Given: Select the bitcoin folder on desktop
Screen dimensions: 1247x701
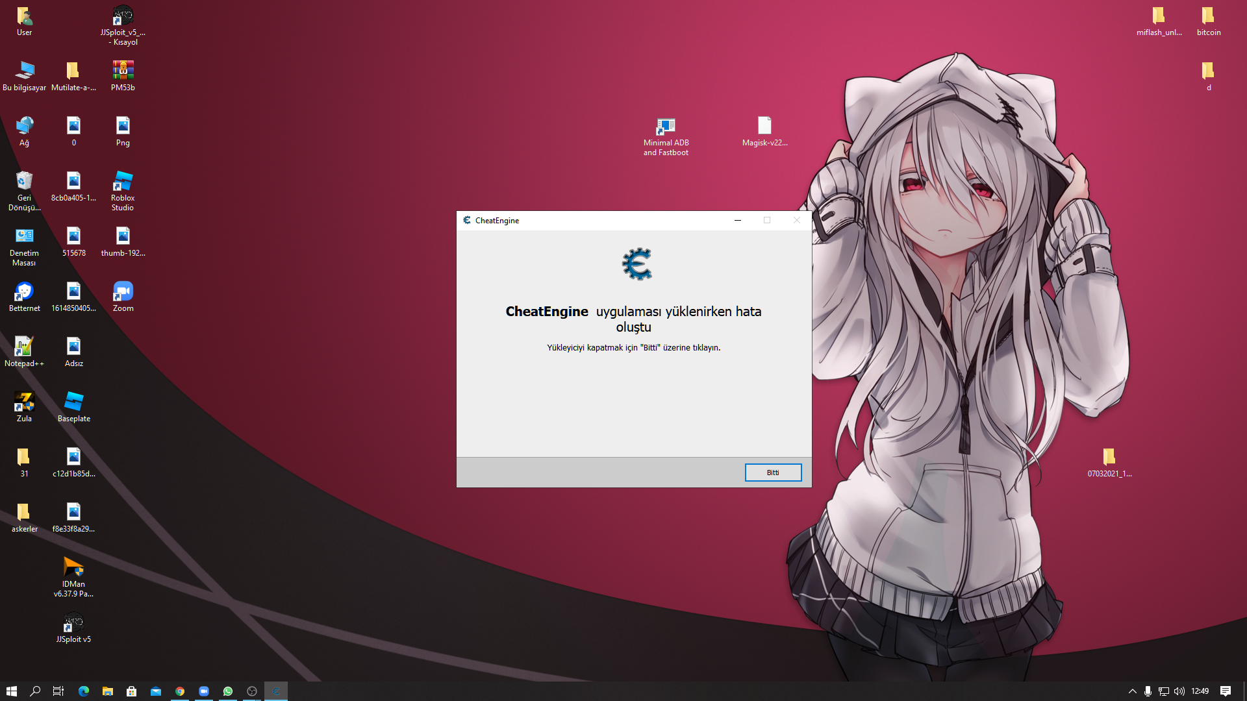Looking at the screenshot, I should click(x=1208, y=17).
